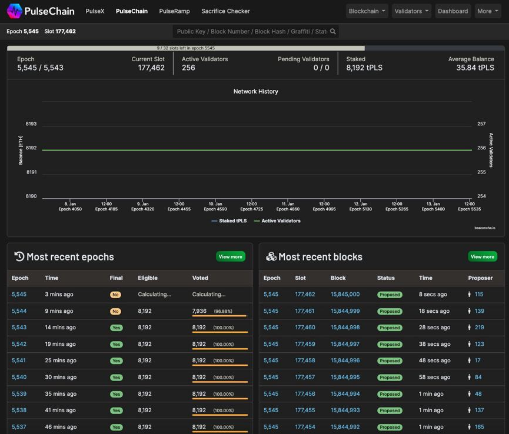Click the Average Balance value 35.84 tPLS
The image size is (509, 434).
click(475, 68)
